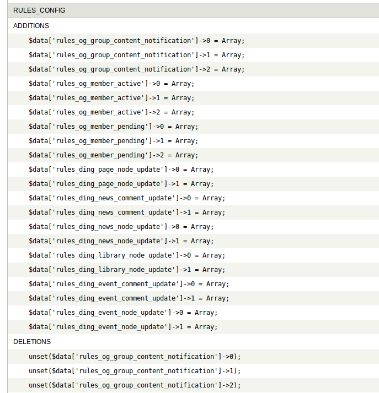Click the rules_og_member_pending ->1 line
The image size is (379, 393).
coord(114,140)
